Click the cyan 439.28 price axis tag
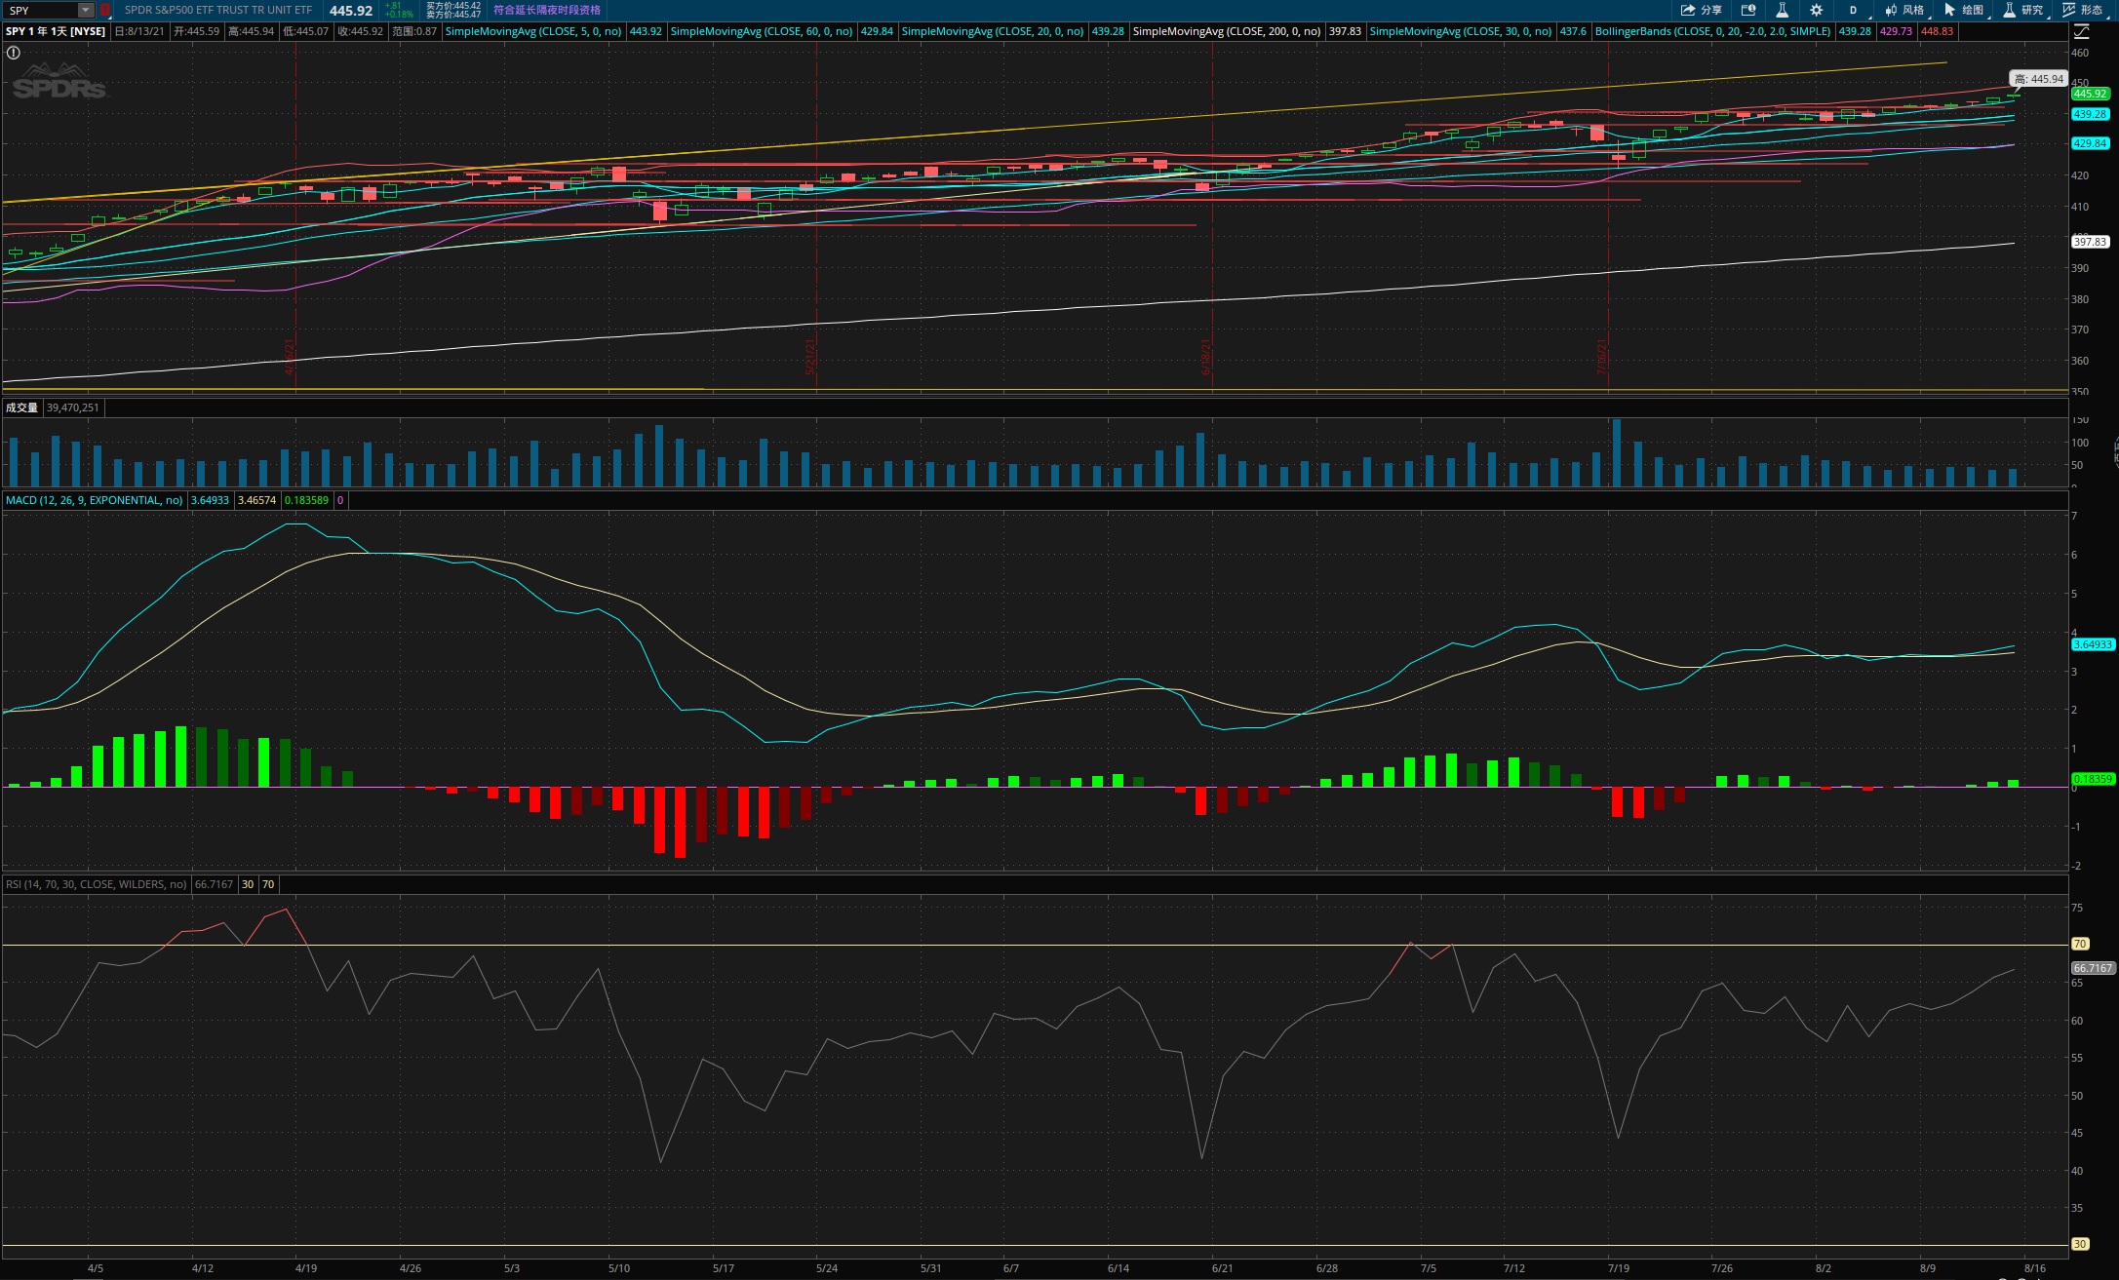2119x1280 pixels. (x=2090, y=114)
